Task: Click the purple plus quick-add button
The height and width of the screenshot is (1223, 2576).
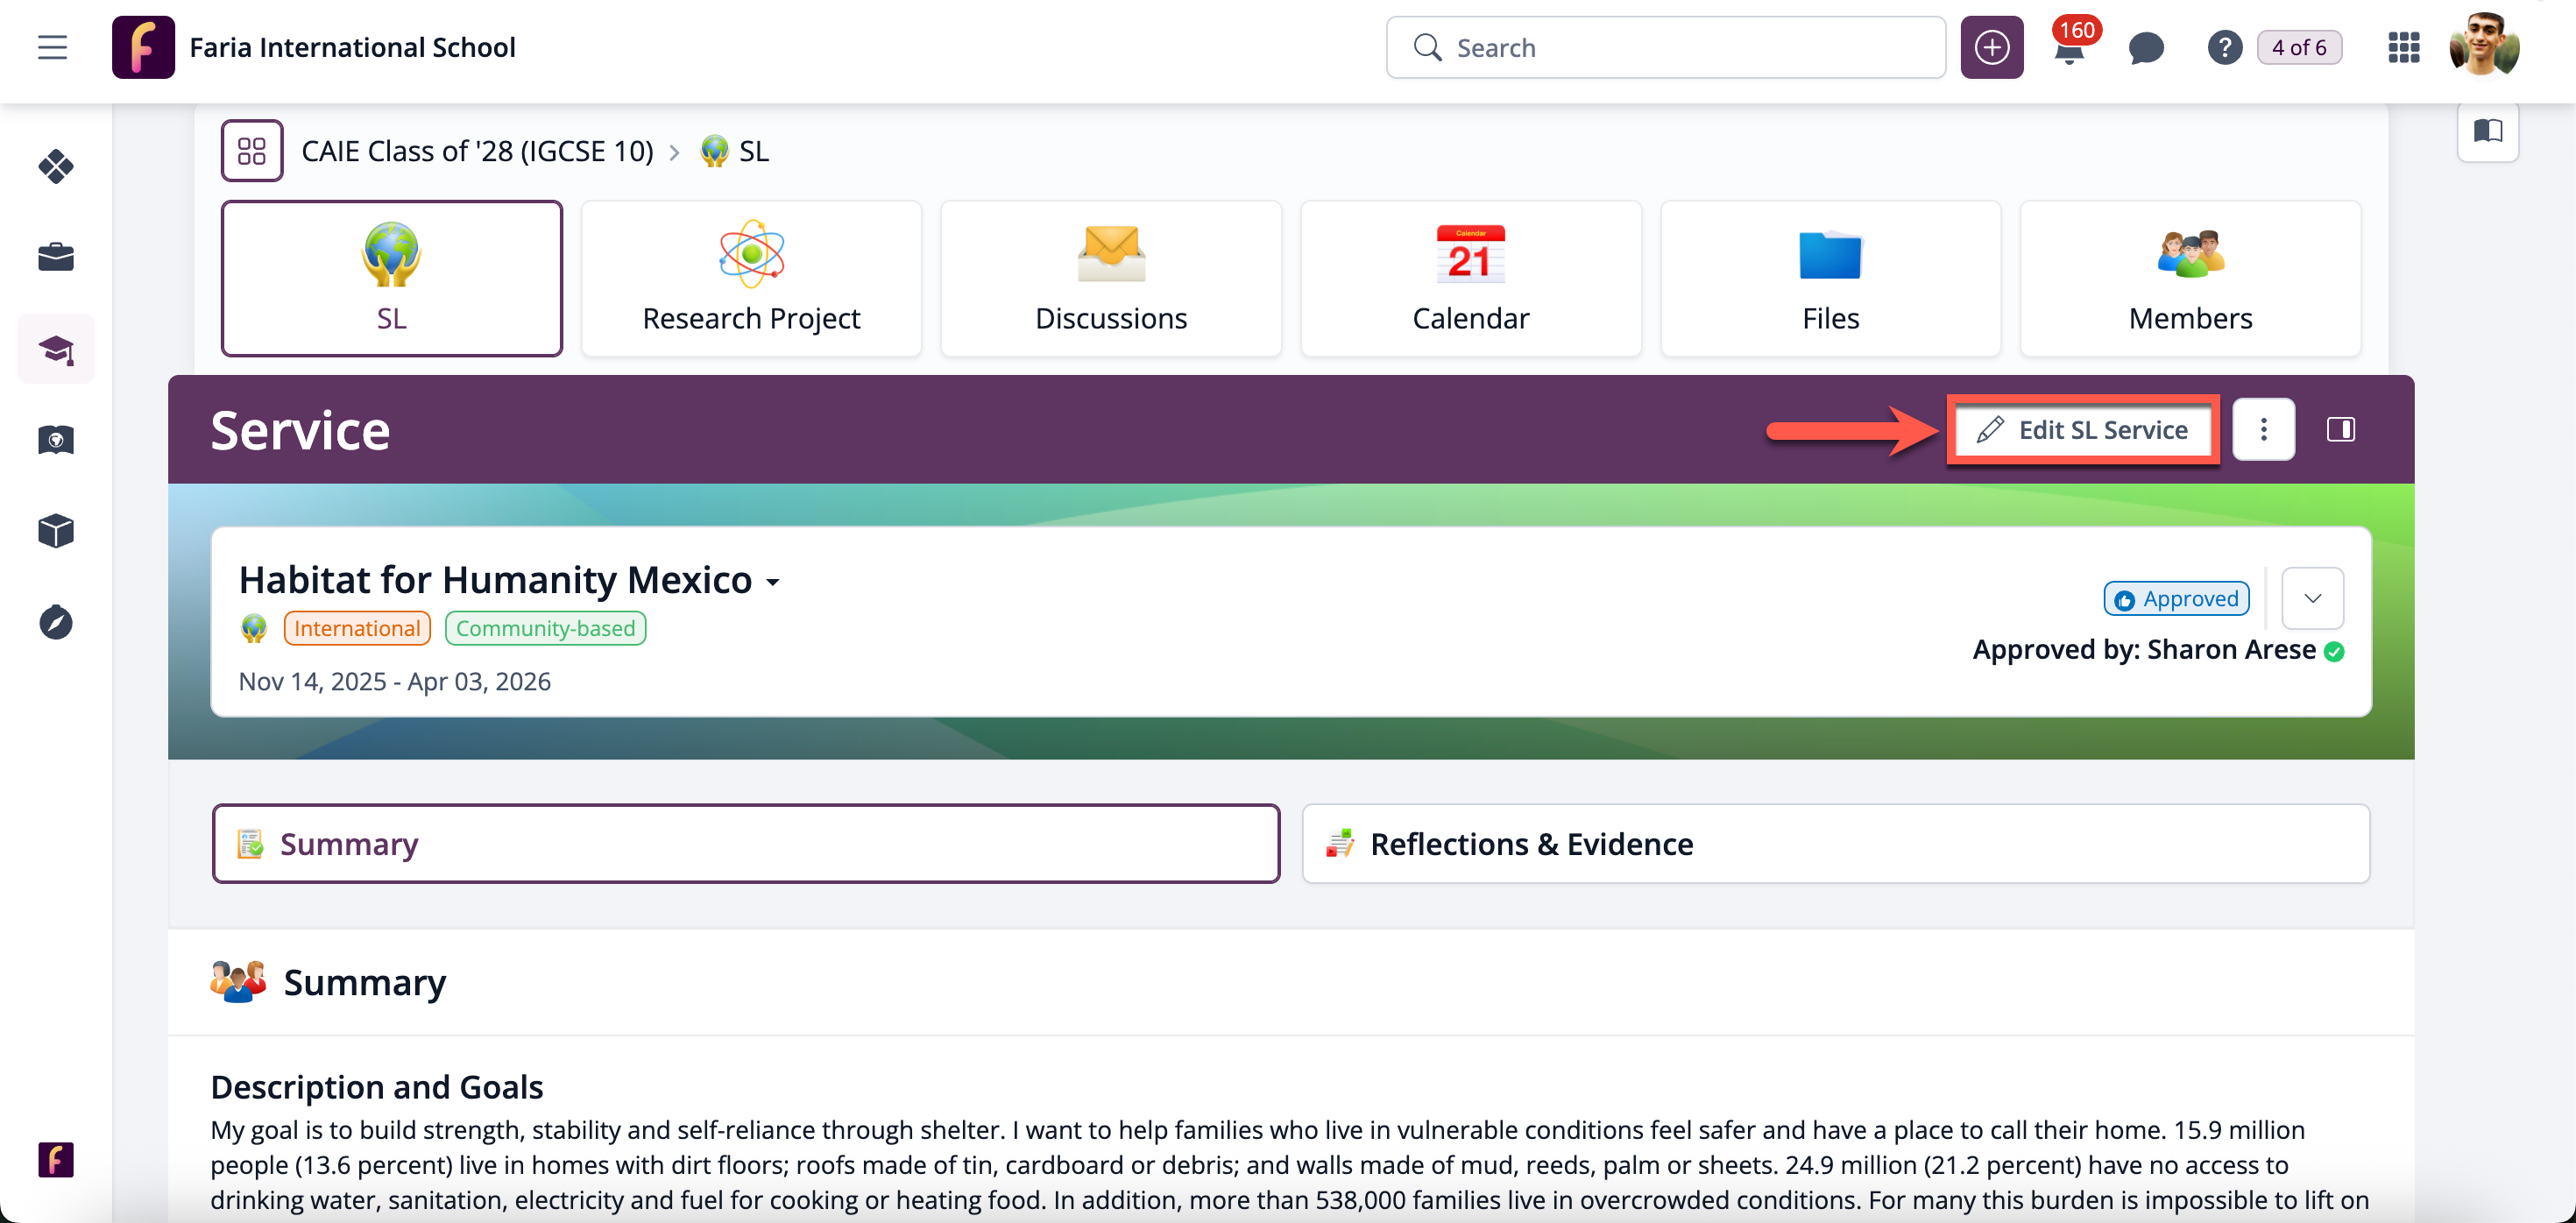Action: (x=1991, y=48)
